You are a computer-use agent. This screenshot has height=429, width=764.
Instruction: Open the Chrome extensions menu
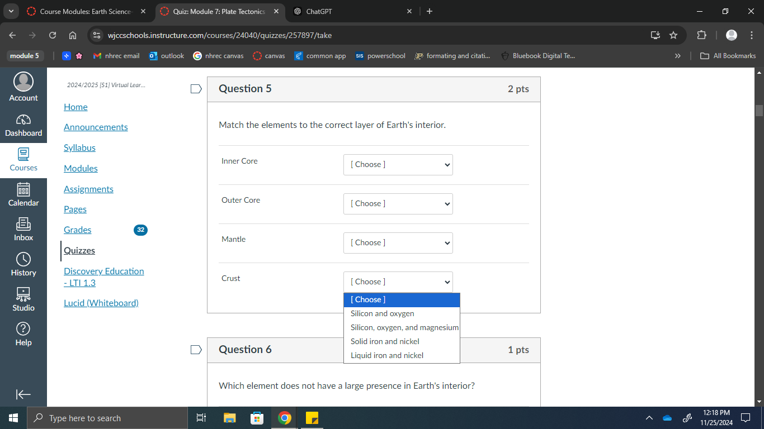pos(701,35)
